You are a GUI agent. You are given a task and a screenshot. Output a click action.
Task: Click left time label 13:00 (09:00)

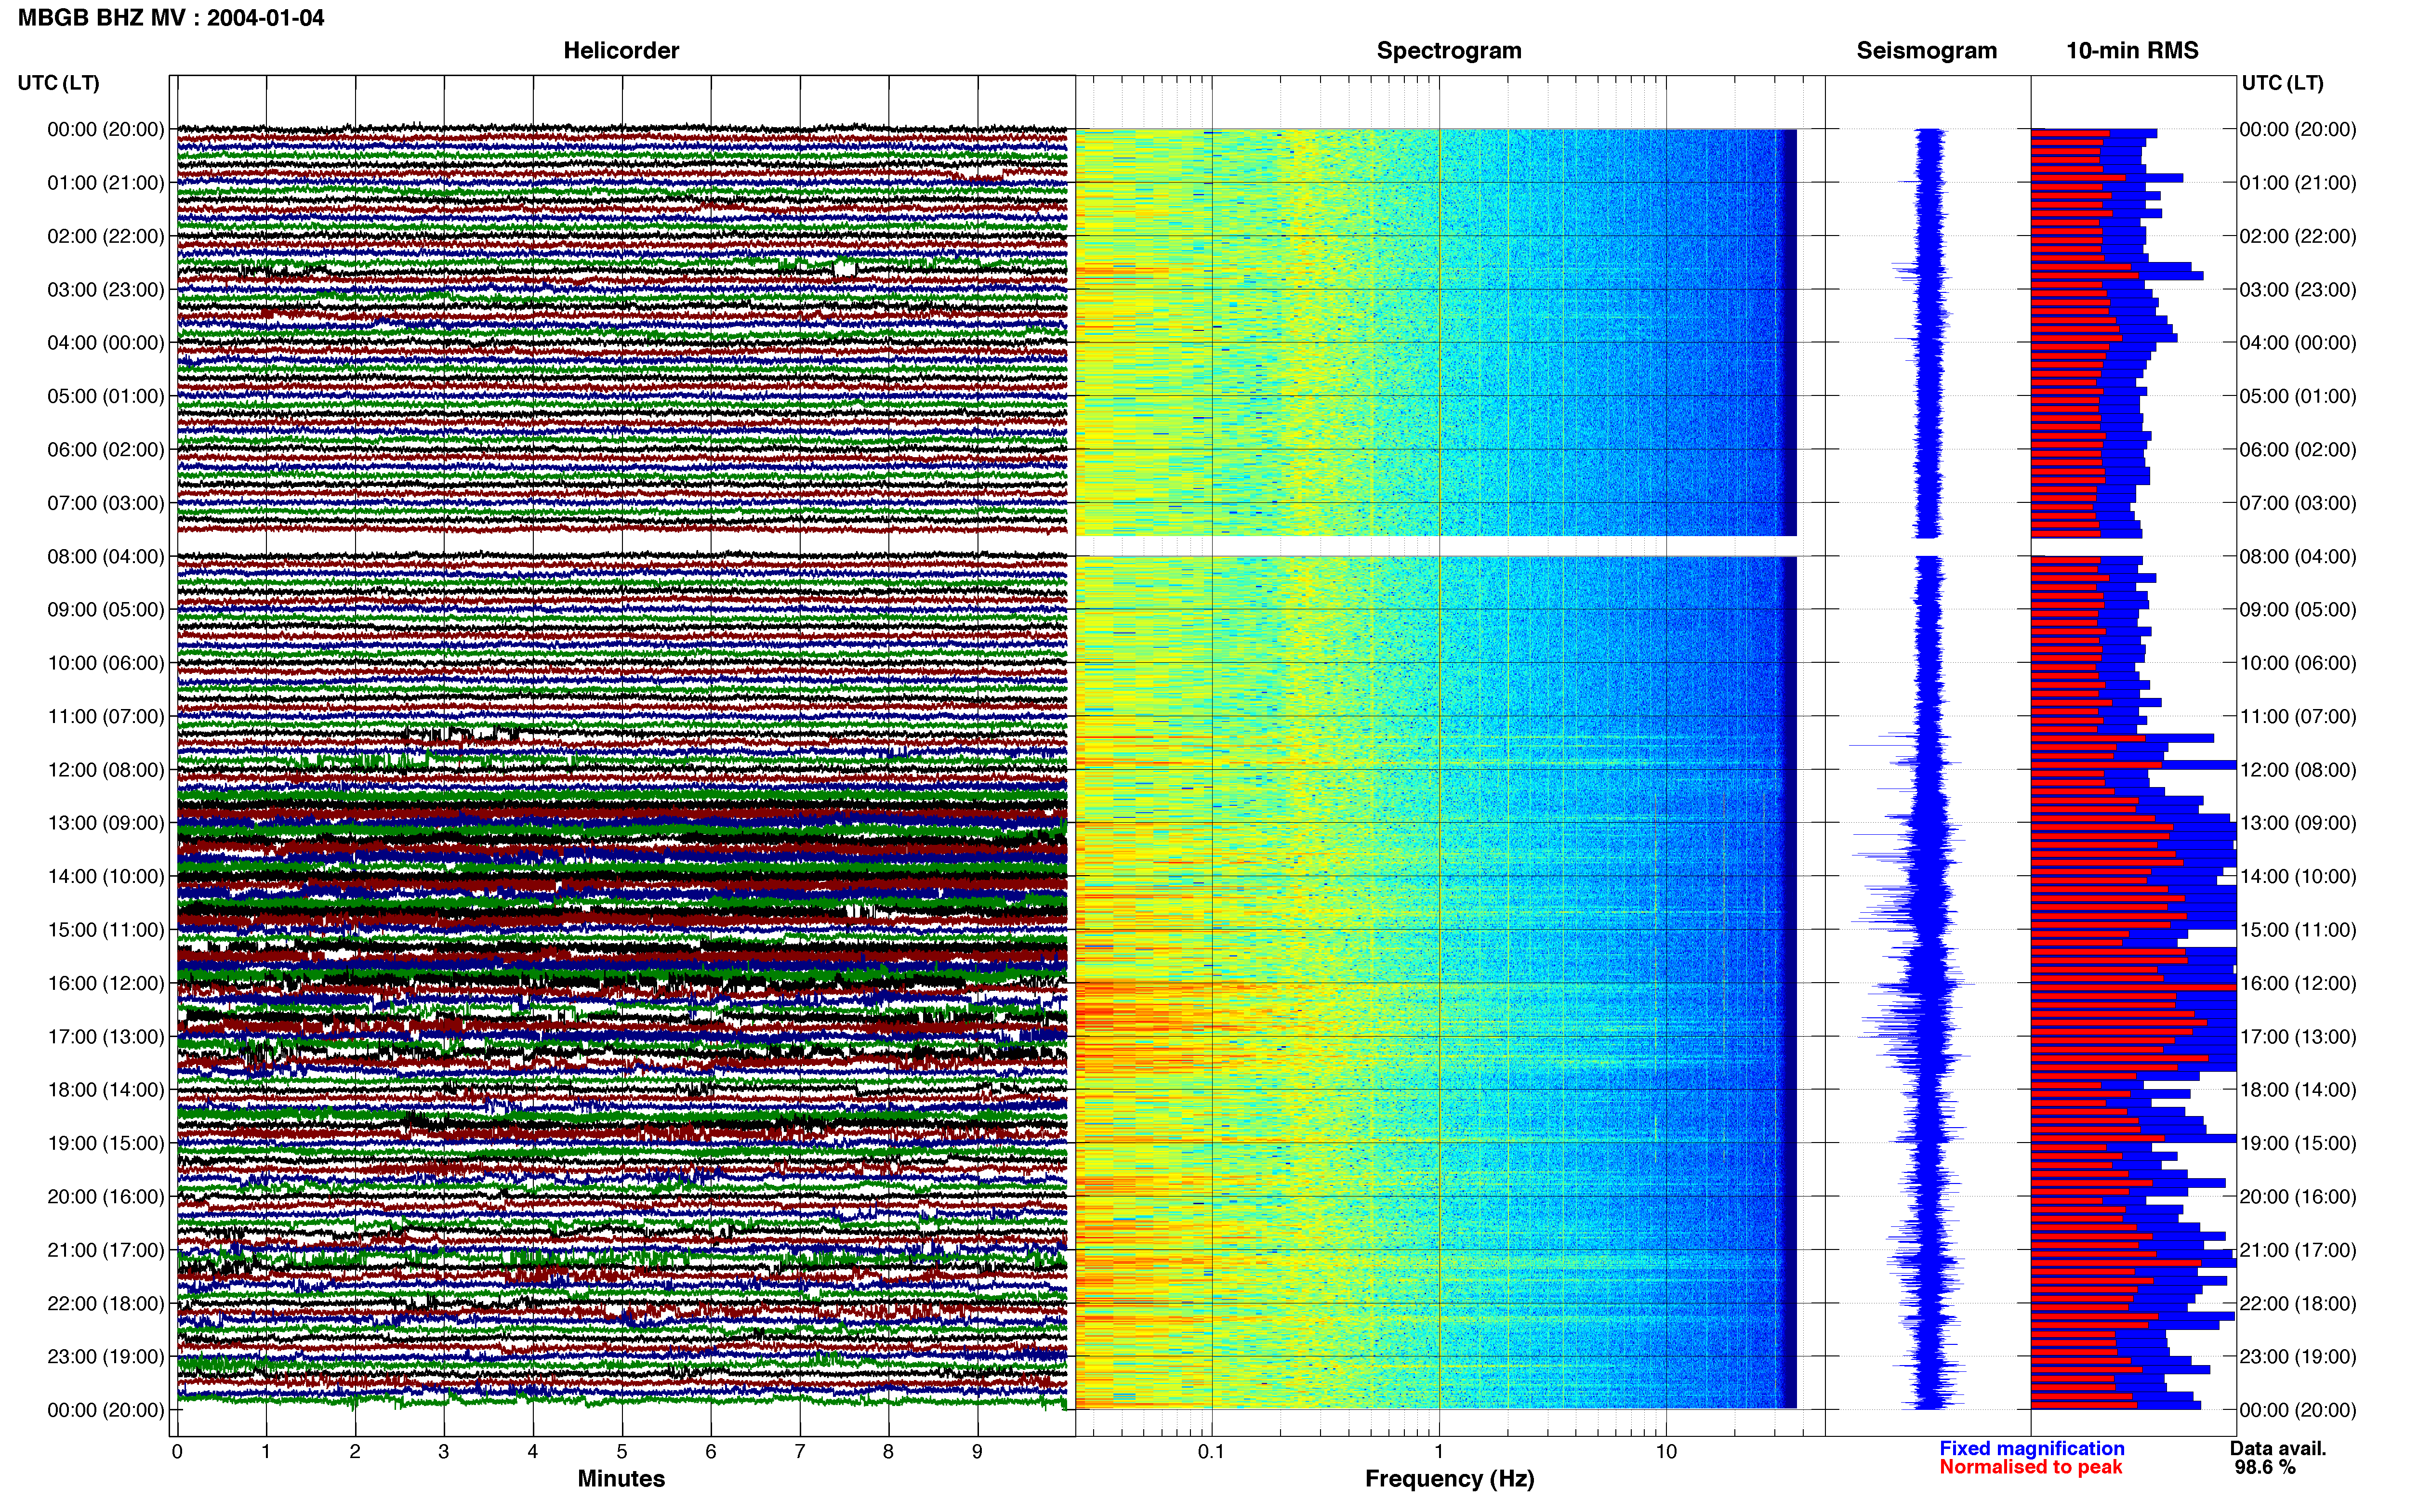[106, 823]
